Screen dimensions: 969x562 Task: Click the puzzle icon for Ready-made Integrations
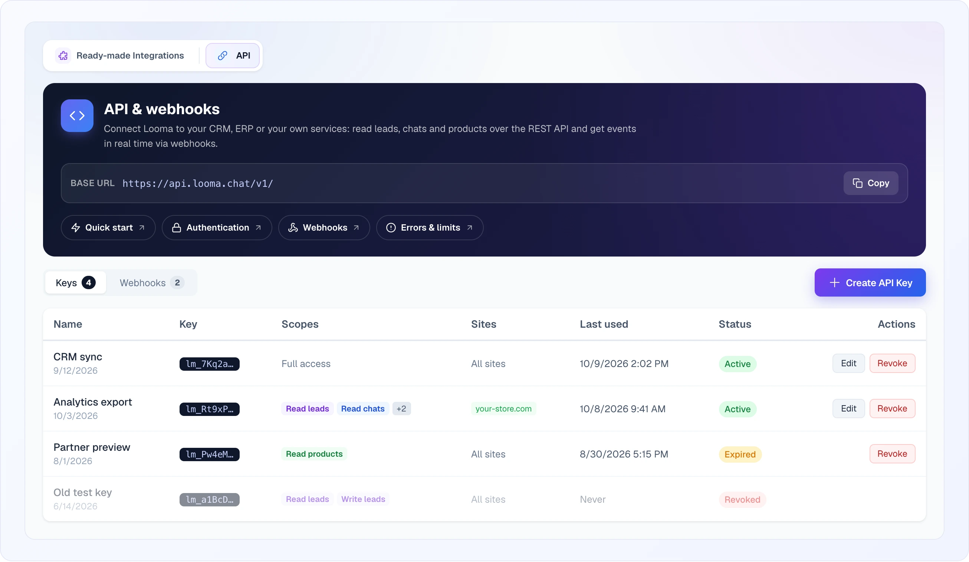63,56
